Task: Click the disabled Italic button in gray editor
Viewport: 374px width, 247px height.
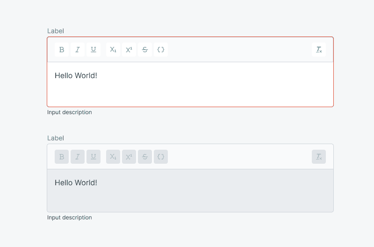Action: [x=78, y=157]
